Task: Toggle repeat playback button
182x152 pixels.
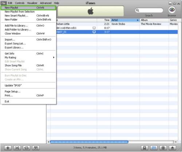Action: click(x=27, y=148)
